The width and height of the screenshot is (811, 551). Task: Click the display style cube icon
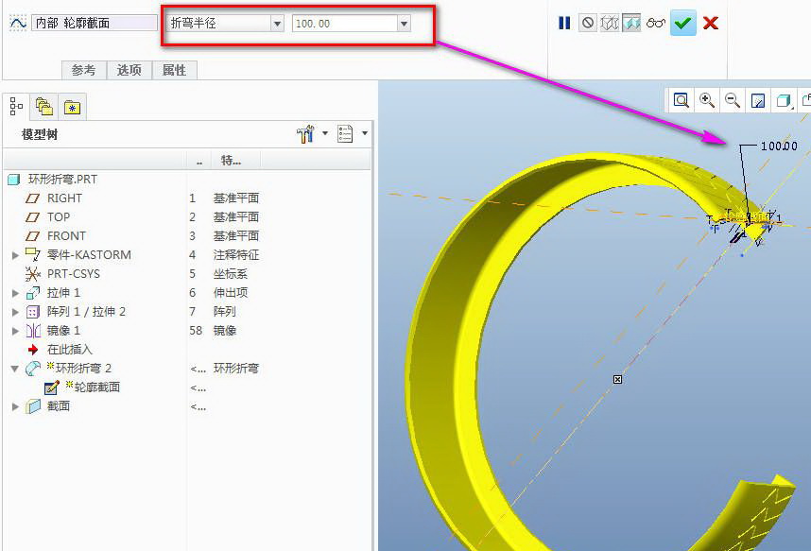(784, 100)
